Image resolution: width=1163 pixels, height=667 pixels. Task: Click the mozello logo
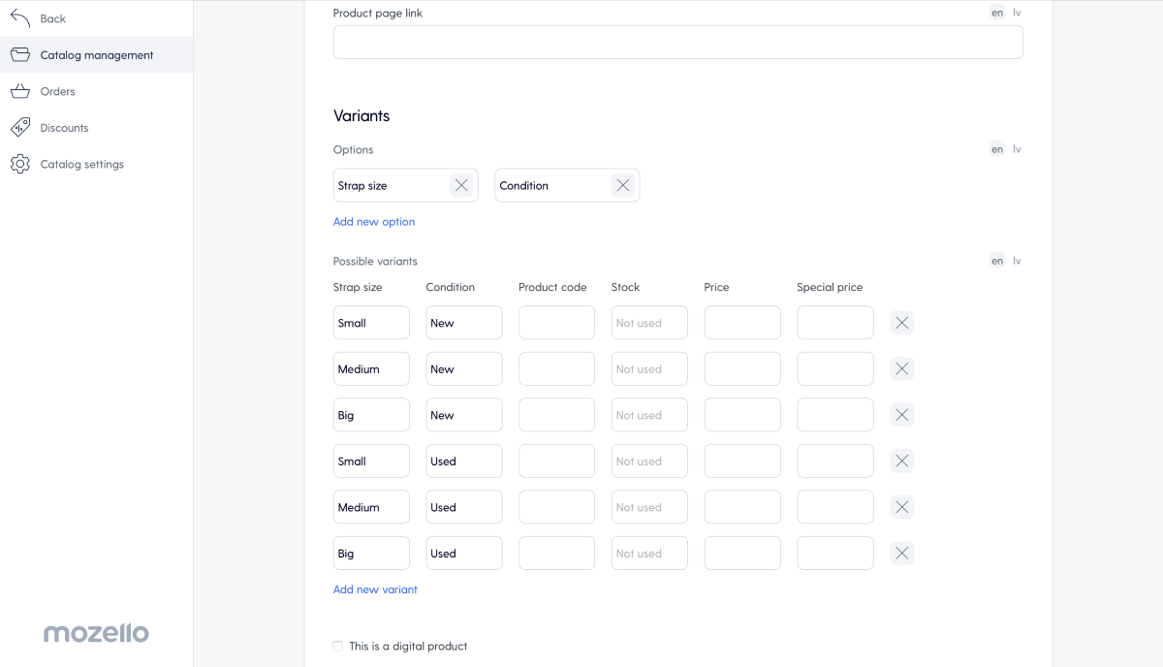[x=96, y=633]
